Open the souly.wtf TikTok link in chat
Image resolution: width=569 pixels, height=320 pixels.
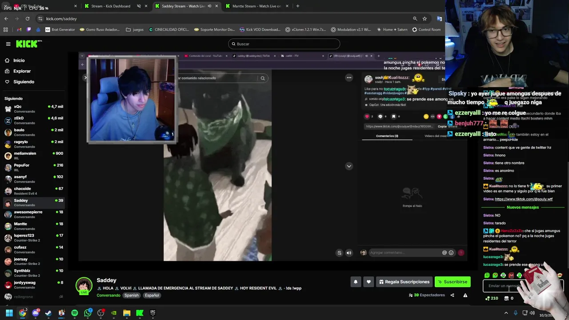click(524, 199)
